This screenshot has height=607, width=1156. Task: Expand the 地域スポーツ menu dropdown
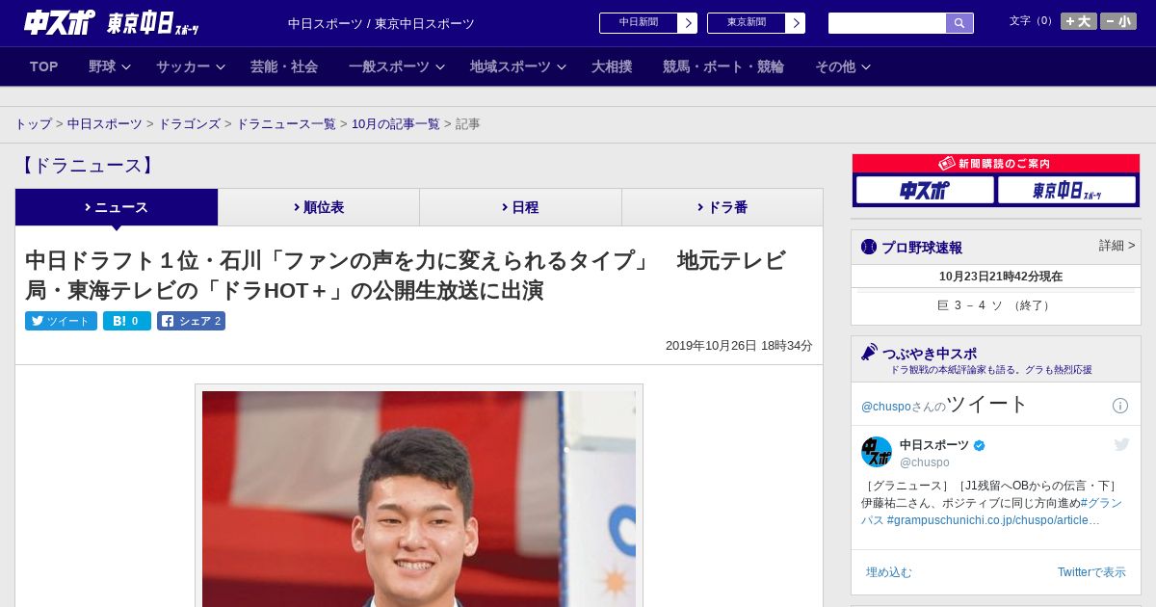point(518,66)
